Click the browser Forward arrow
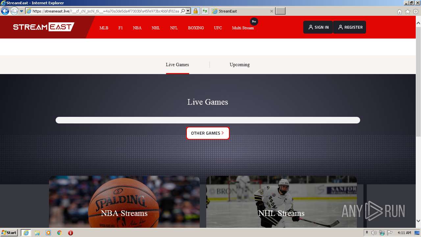Viewport: 421px width, 237px height. pos(14,11)
